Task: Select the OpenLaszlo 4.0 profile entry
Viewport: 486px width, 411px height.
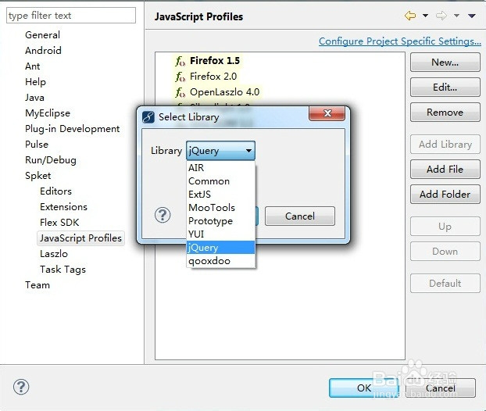Action: 224,92
